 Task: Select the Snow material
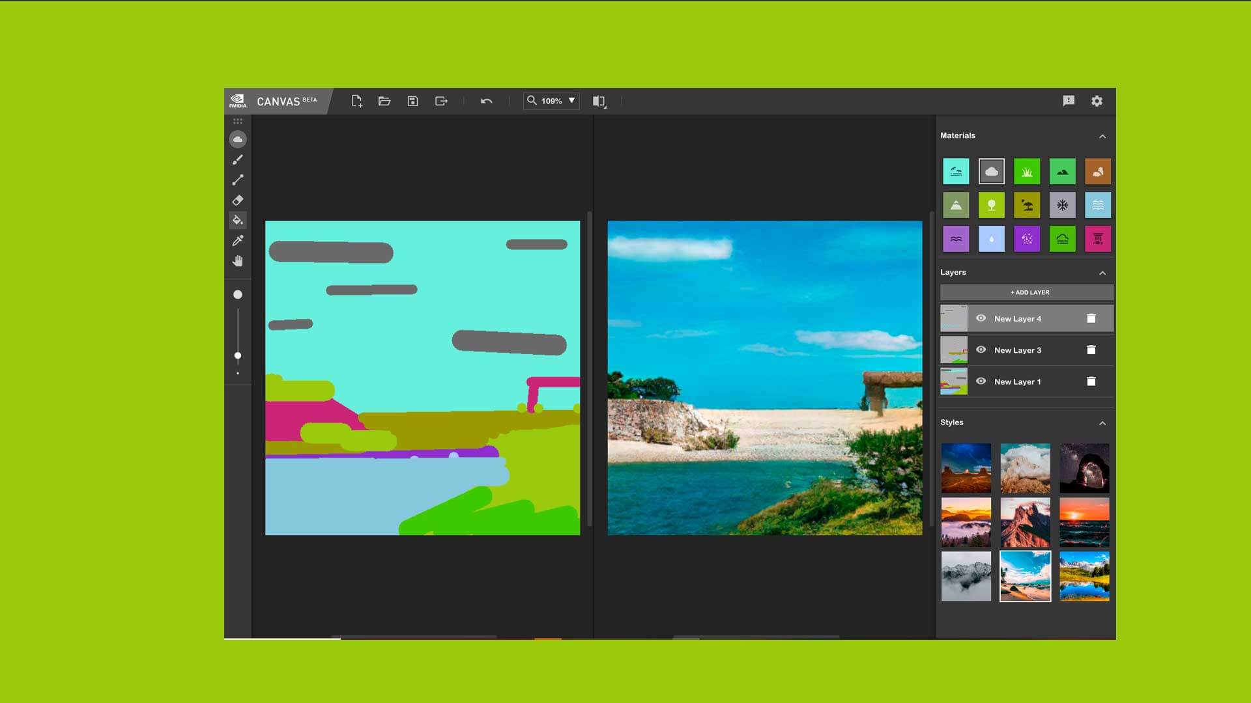pyautogui.click(x=1063, y=205)
